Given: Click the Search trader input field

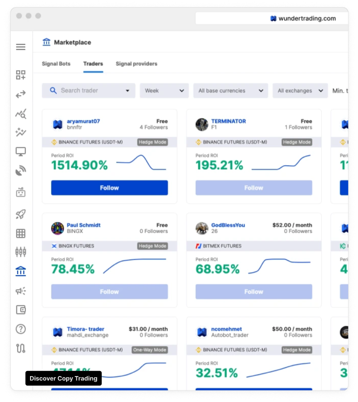Looking at the screenshot, I should tap(88, 90).
